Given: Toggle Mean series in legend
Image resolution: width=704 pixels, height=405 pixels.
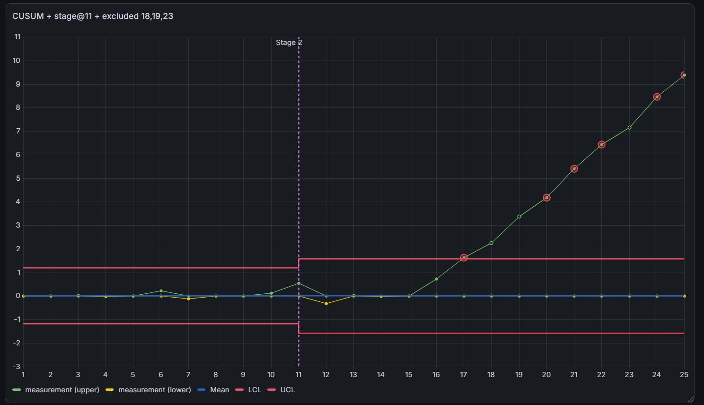Looking at the screenshot, I should click(220, 390).
